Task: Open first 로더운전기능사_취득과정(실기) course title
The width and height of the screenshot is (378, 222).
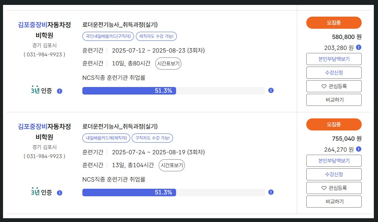Action: (x=120, y=25)
